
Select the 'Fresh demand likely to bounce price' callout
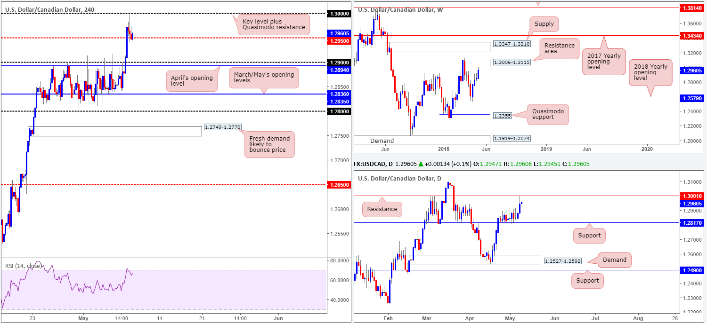(269, 144)
